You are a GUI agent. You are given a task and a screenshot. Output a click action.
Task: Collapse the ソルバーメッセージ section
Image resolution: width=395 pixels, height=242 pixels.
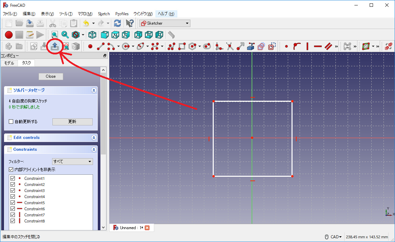(94, 90)
